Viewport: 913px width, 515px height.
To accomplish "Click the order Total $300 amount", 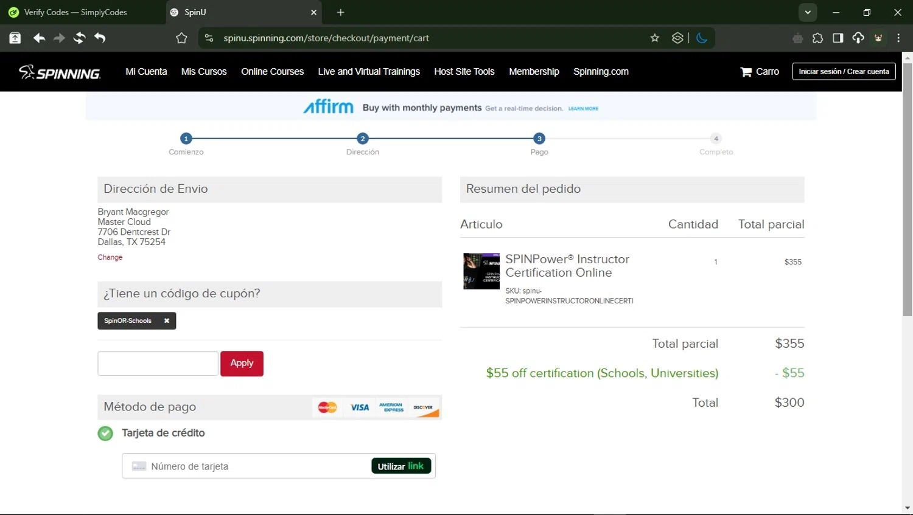I will tap(789, 403).
